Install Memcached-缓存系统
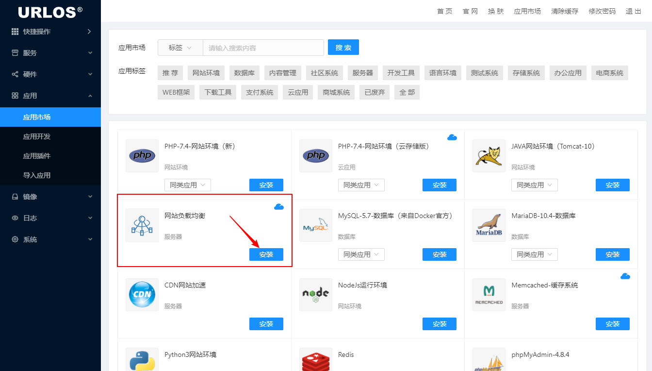652x371 pixels. point(613,324)
